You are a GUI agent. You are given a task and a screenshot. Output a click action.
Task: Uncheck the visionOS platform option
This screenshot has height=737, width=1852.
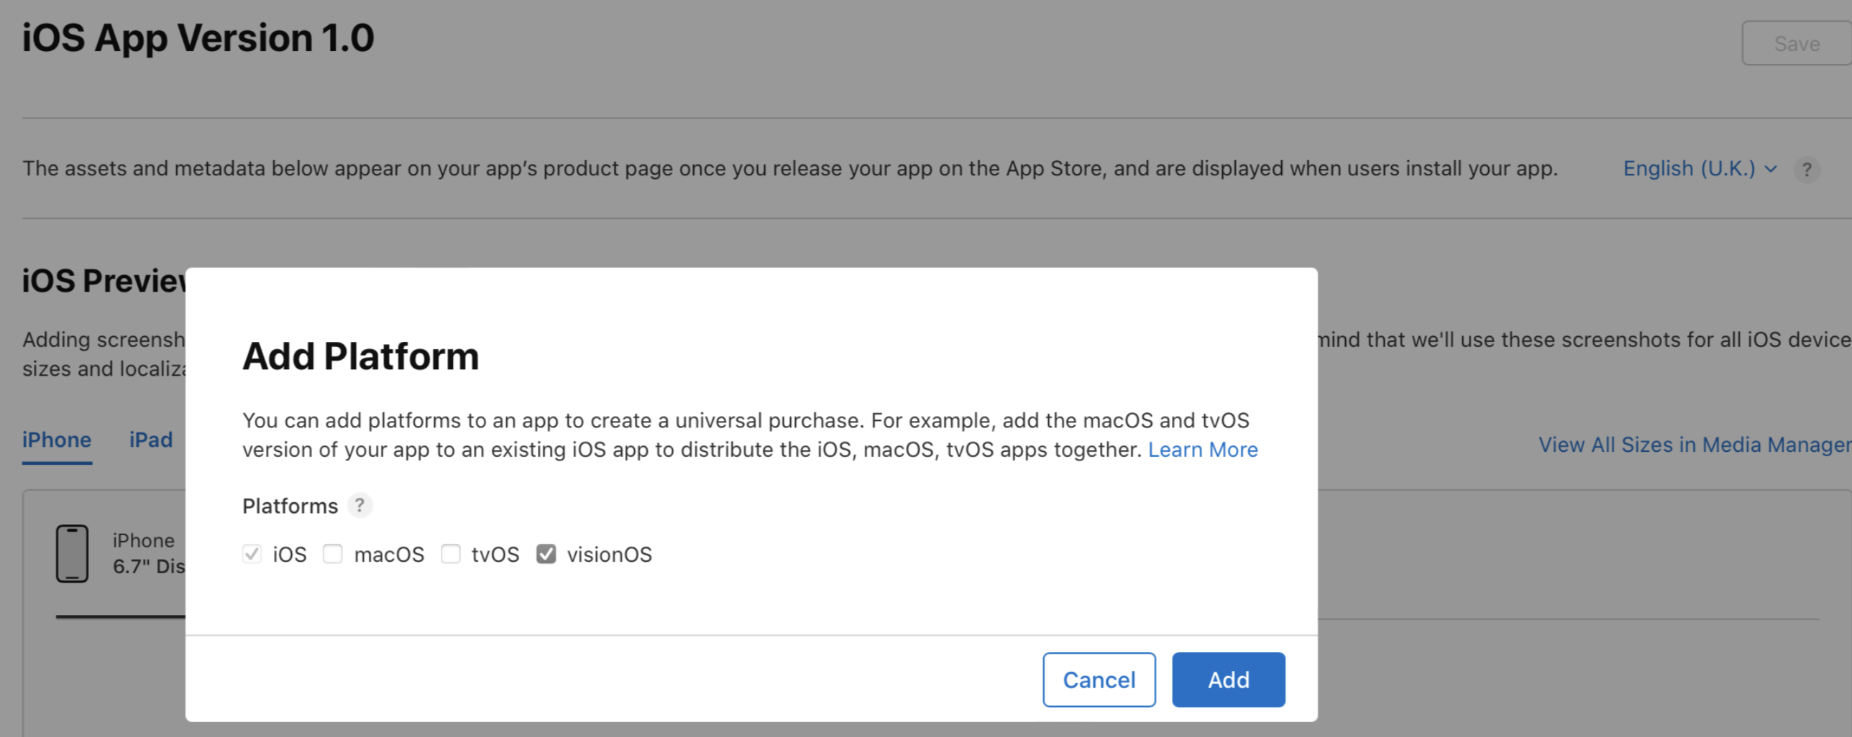[547, 554]
